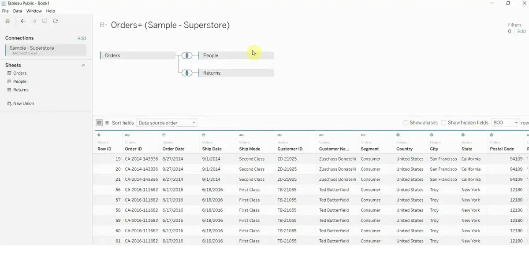
Task: Click Postal Code cell in row 59
Action: click(x=516, y=220)
